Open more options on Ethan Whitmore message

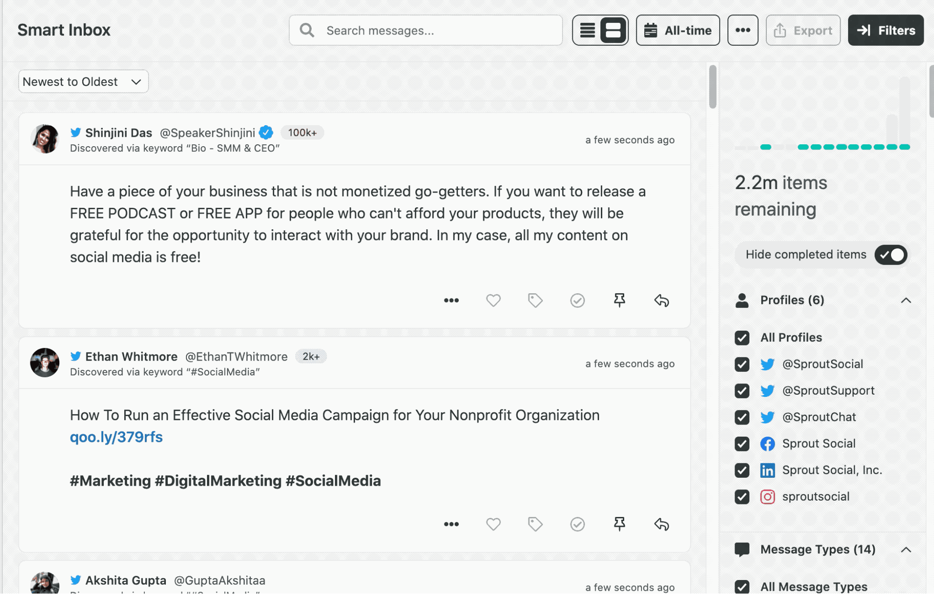451,524
